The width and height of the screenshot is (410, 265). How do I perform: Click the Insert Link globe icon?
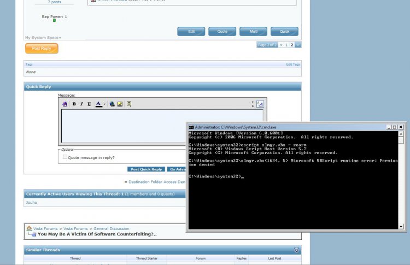[112, 104]
